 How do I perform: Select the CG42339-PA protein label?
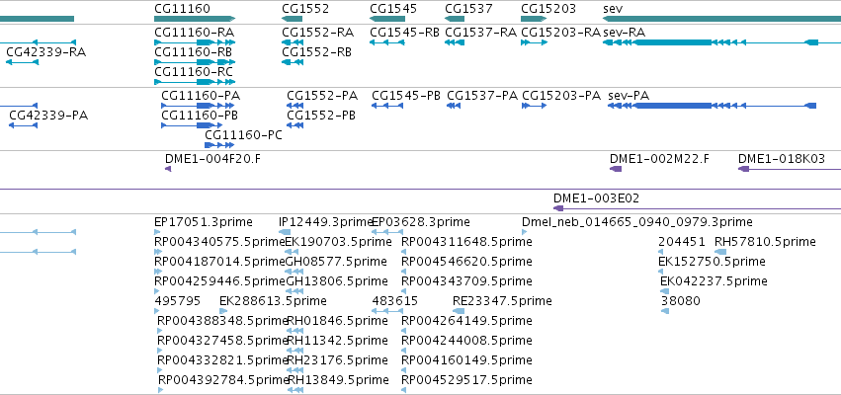click(x=48, y=116)
